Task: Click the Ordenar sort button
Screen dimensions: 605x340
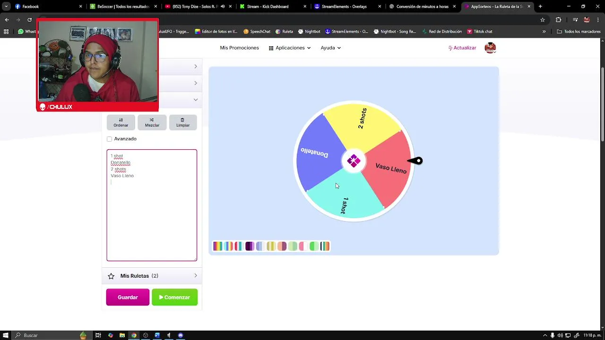Action: point(121,122)
